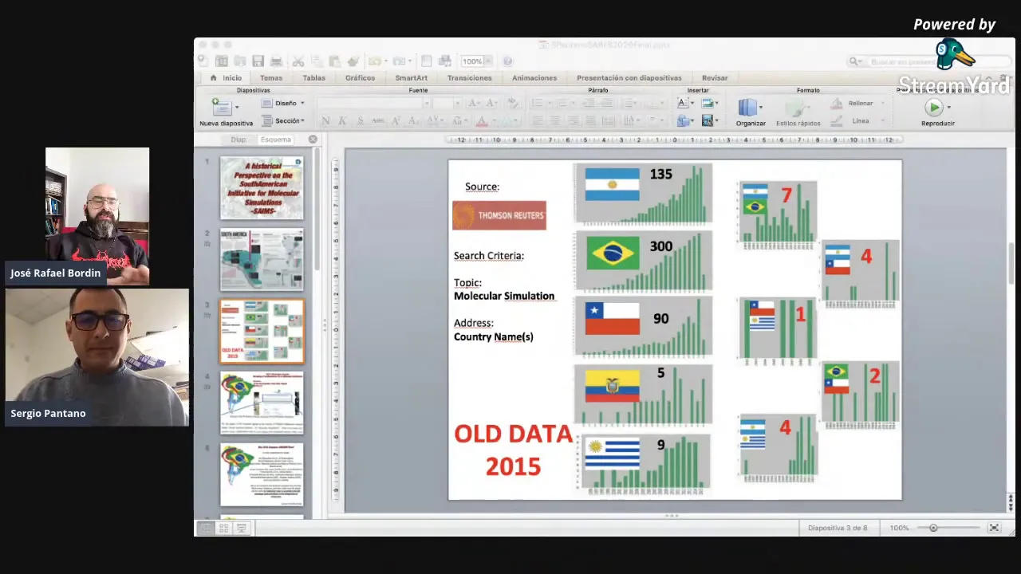
Task: Toggle italic K formatting
Action: 342,121
